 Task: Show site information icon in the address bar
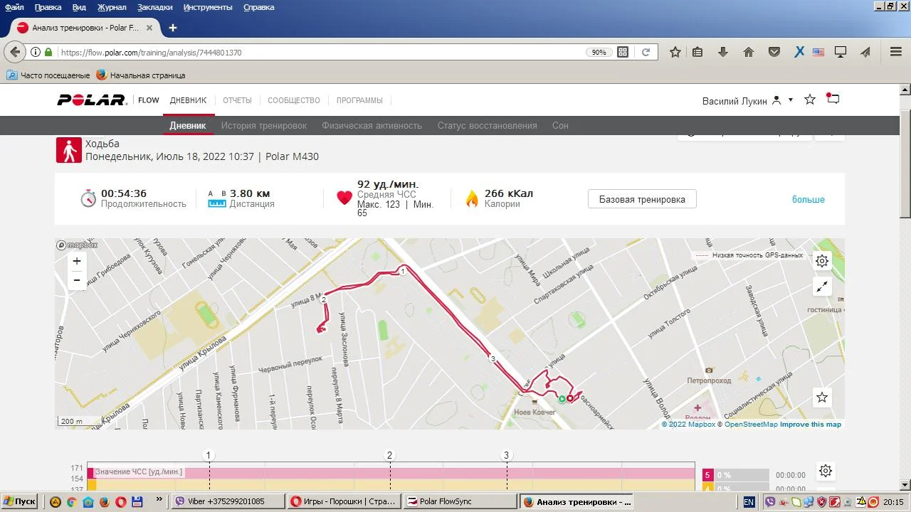36,52
